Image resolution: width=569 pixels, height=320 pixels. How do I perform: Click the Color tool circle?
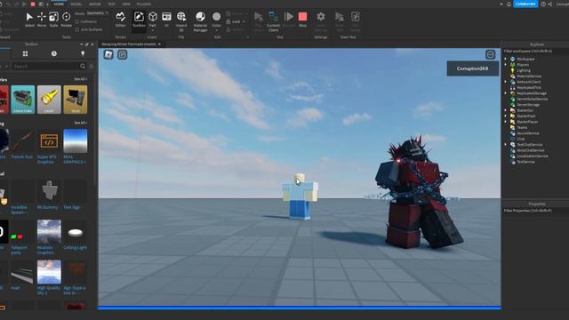(217, 17)
